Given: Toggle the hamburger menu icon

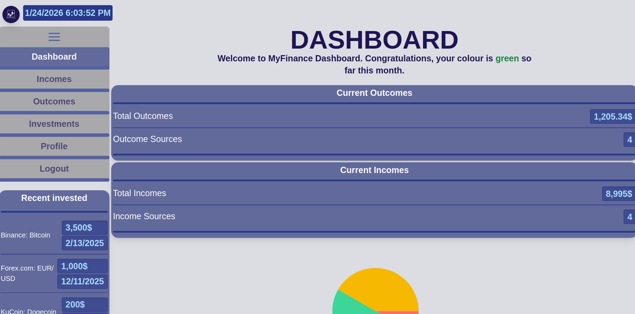Looking at the screenshot, I should tap(54, 37).
